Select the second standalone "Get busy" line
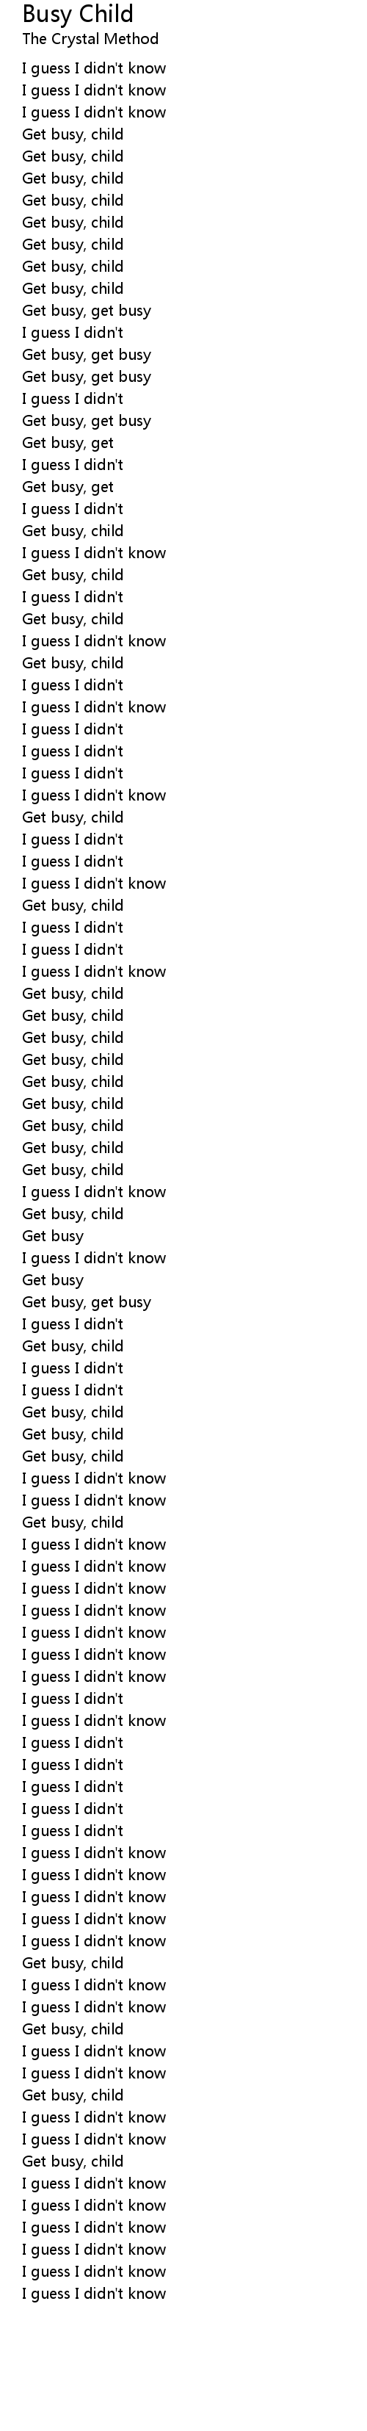This screenshot has height=2431, width=367. click(x=53, y=1281)
